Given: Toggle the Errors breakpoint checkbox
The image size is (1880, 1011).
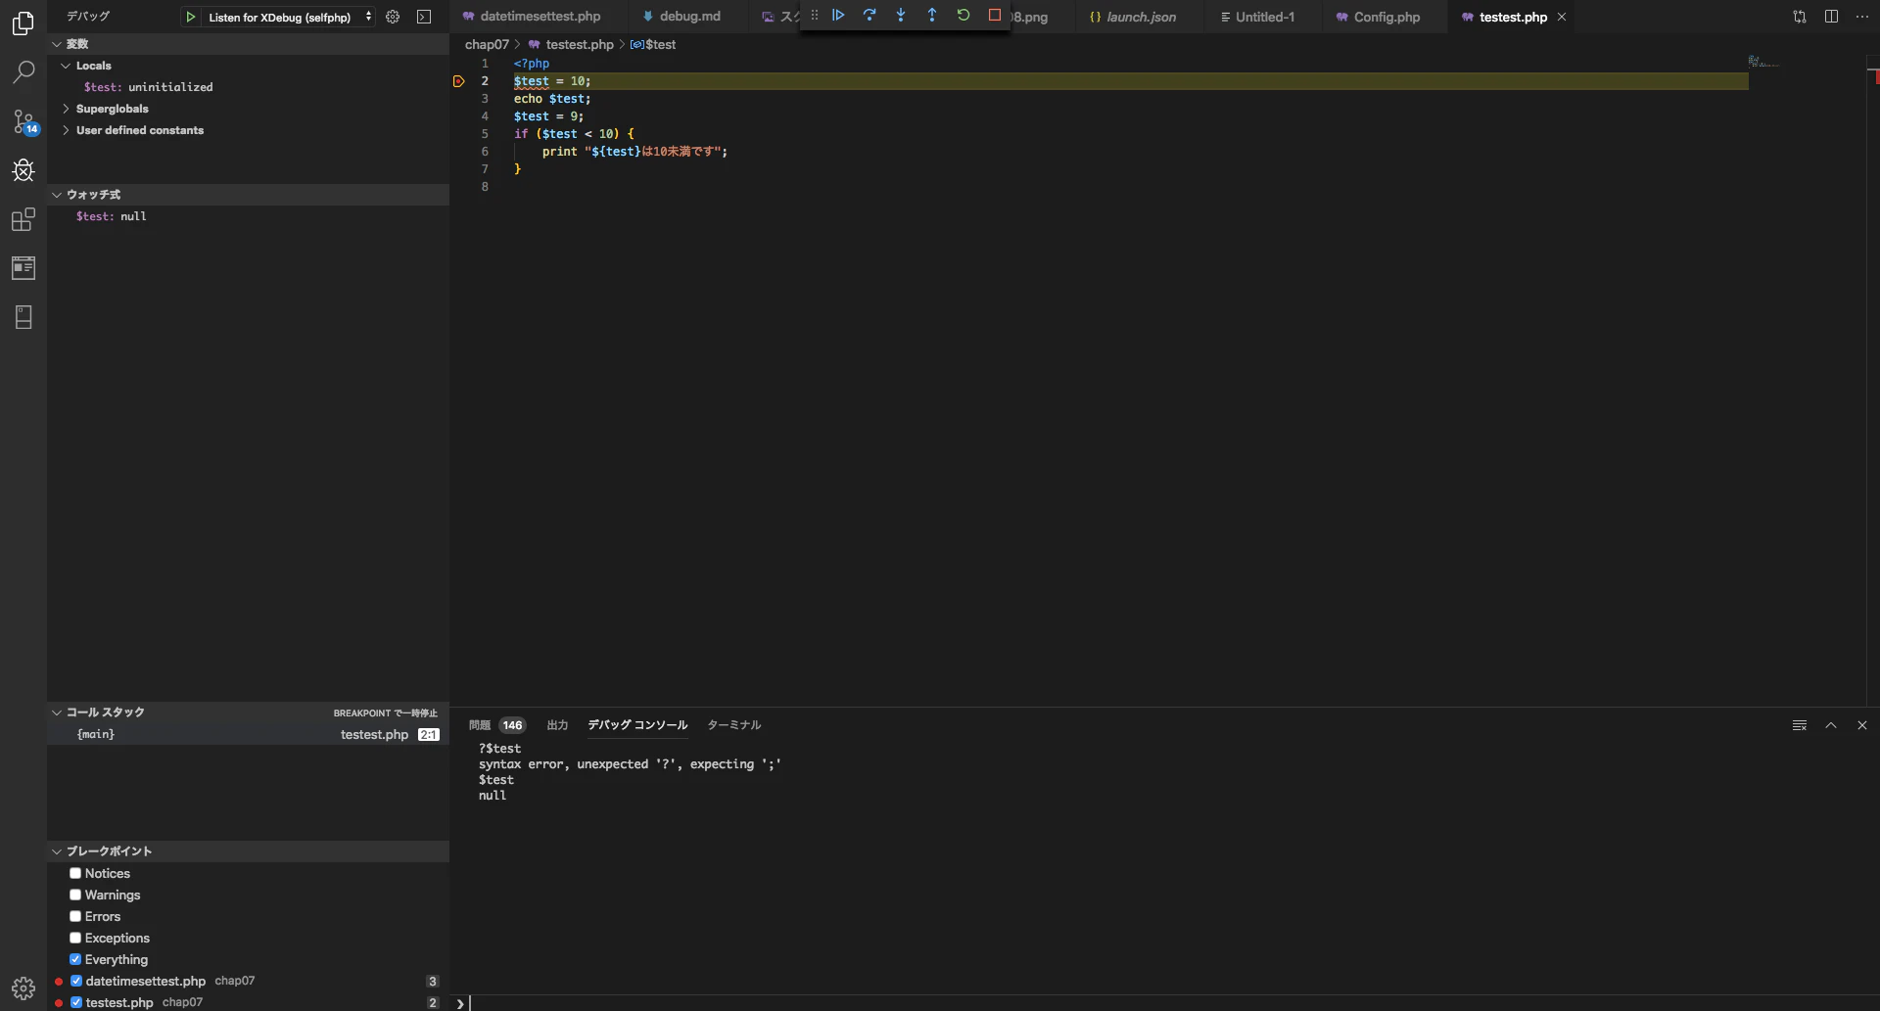Looking at the screenshot, I should (x=75, y=916).
